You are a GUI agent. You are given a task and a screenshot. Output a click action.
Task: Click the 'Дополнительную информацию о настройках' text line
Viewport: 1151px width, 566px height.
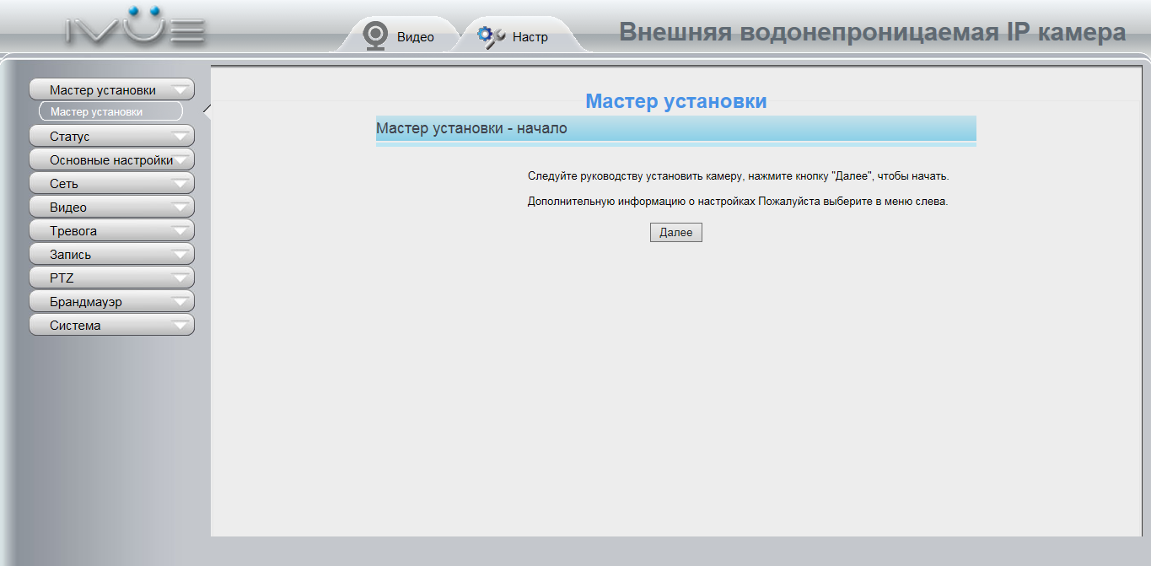[x=738, y=202]
